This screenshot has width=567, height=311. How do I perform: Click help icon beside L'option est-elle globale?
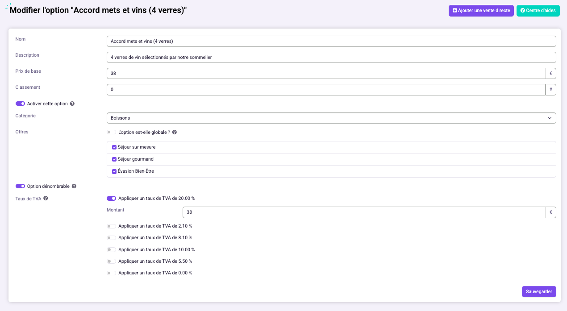tap(175, 132)
